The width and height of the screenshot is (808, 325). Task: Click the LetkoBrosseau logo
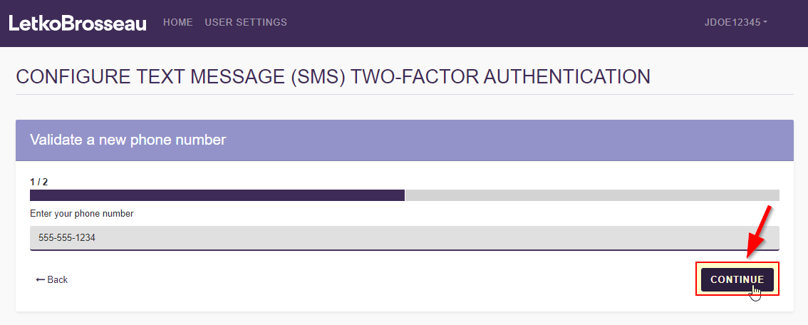[x=78, y=23]
